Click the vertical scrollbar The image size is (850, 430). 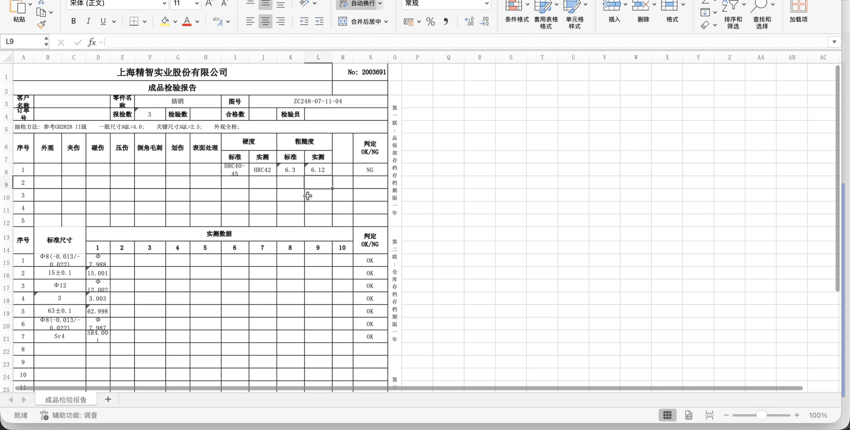(x=837, y=179)
